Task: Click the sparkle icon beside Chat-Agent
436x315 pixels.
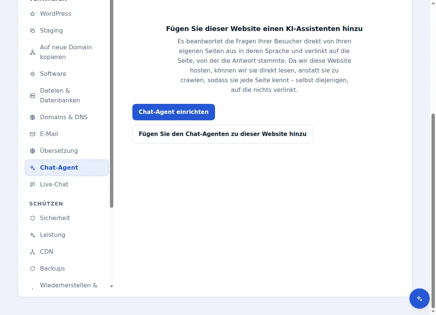Action: point(33,168)
